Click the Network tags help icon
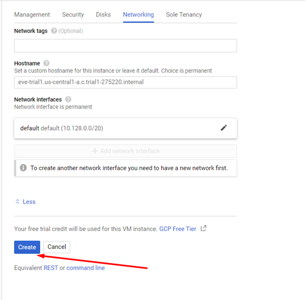The width and height of the screenshot is (305, 300). tap(54, 31)
